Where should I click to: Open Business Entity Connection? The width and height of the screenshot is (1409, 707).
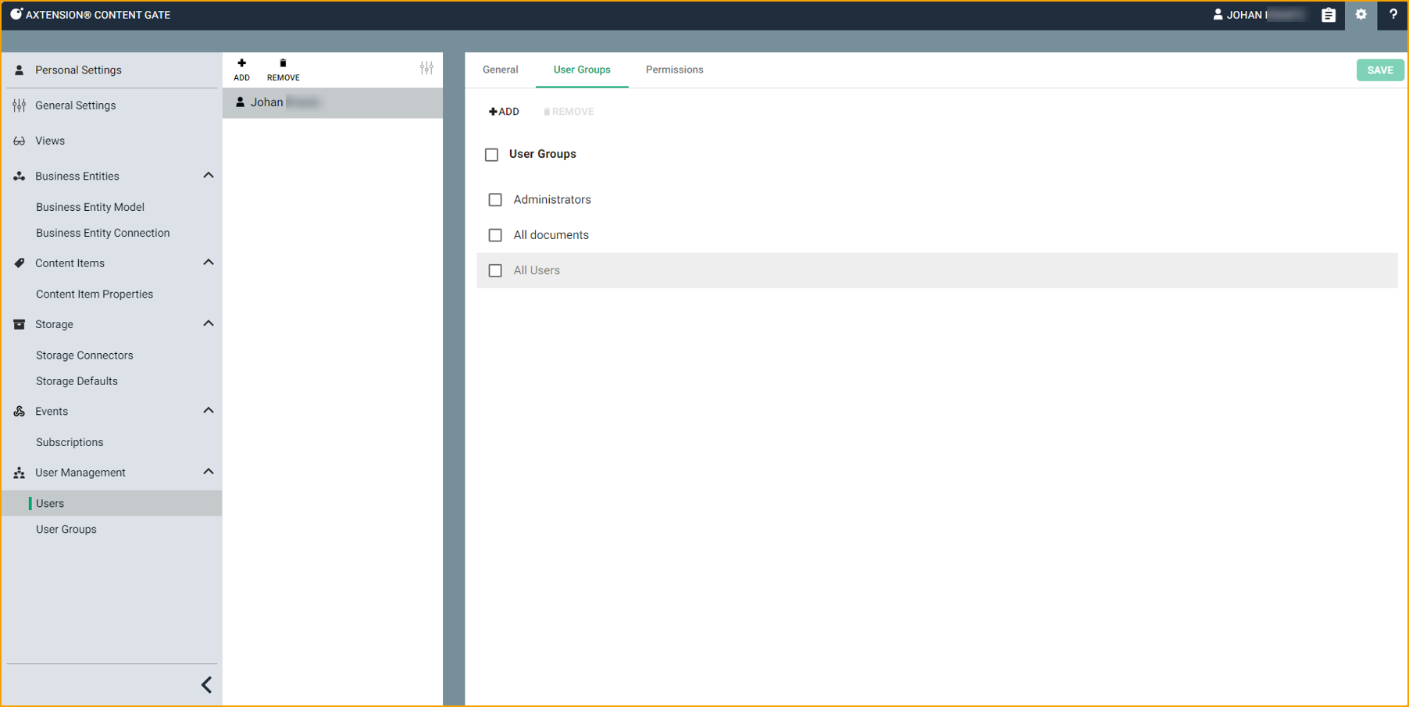point(102,233)
